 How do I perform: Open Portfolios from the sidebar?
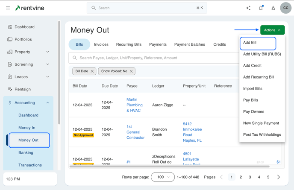23,39
